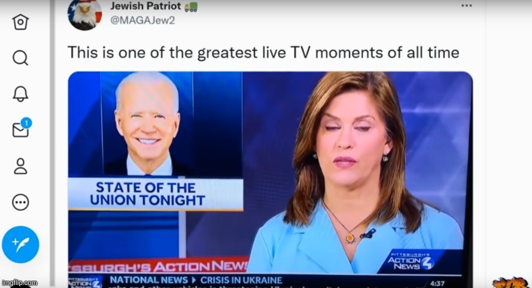Click the Crisis in Ukraine ticker text
532x288 pixels.
pos(241,280)
